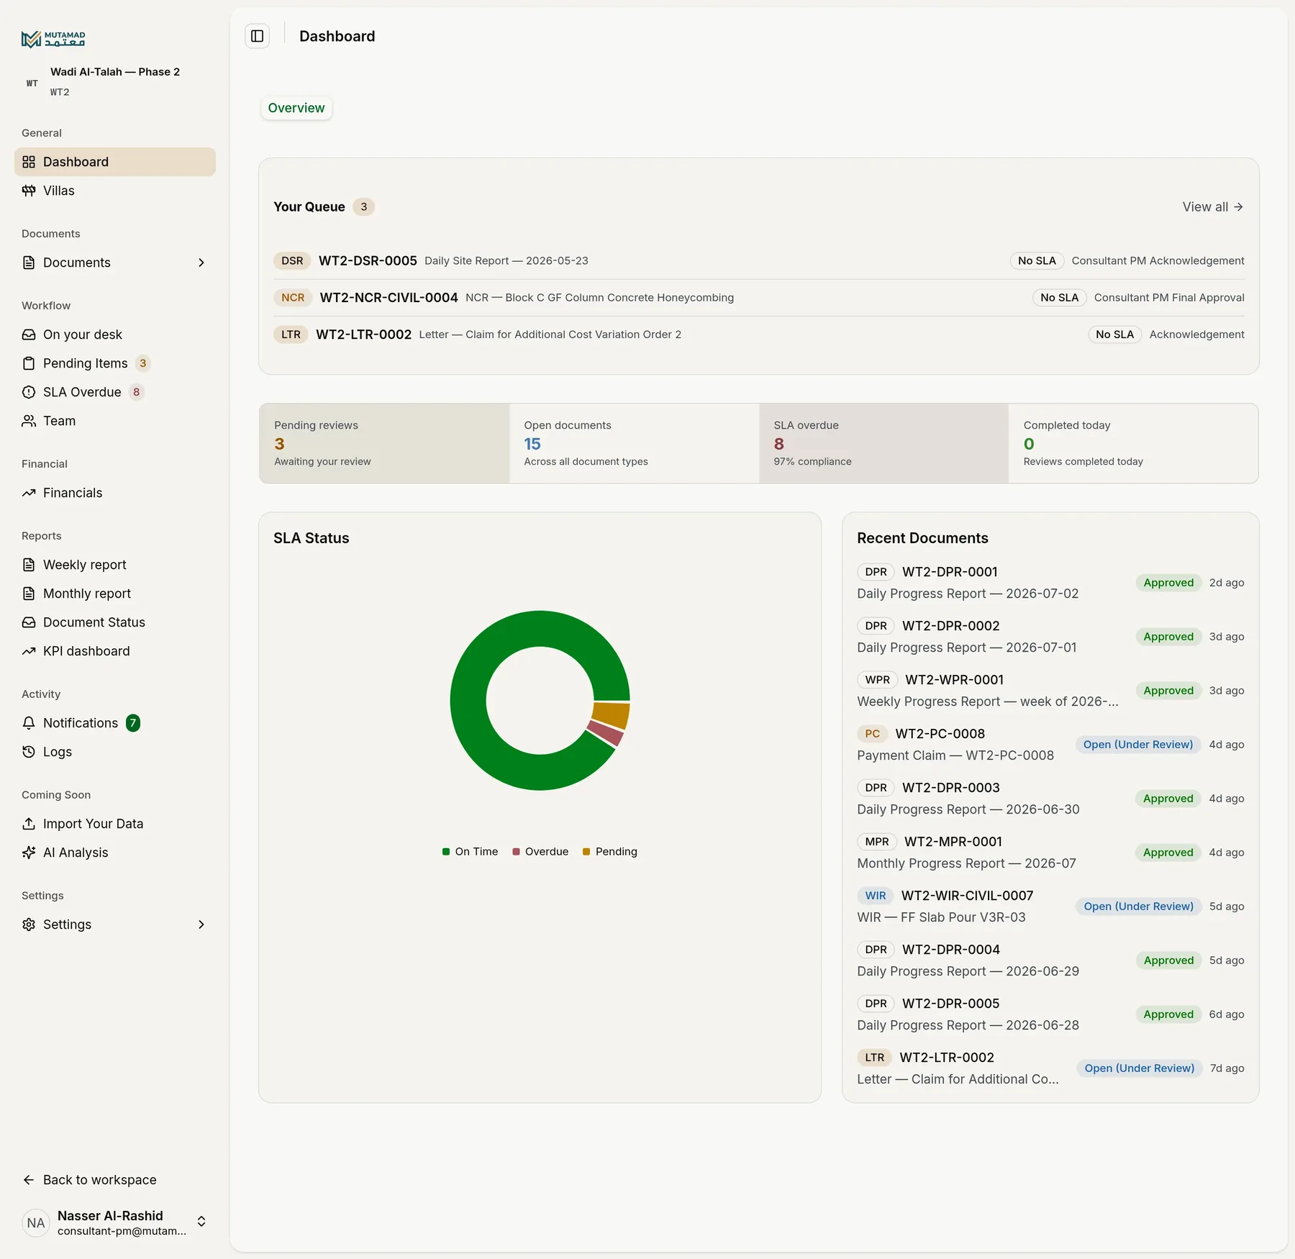Screen dimensions: 1295x1259
Task: Open KPI dashboard report
Action: [x=115, y=651]
